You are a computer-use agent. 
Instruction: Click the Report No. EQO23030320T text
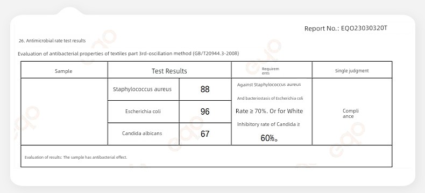point(345,28)
